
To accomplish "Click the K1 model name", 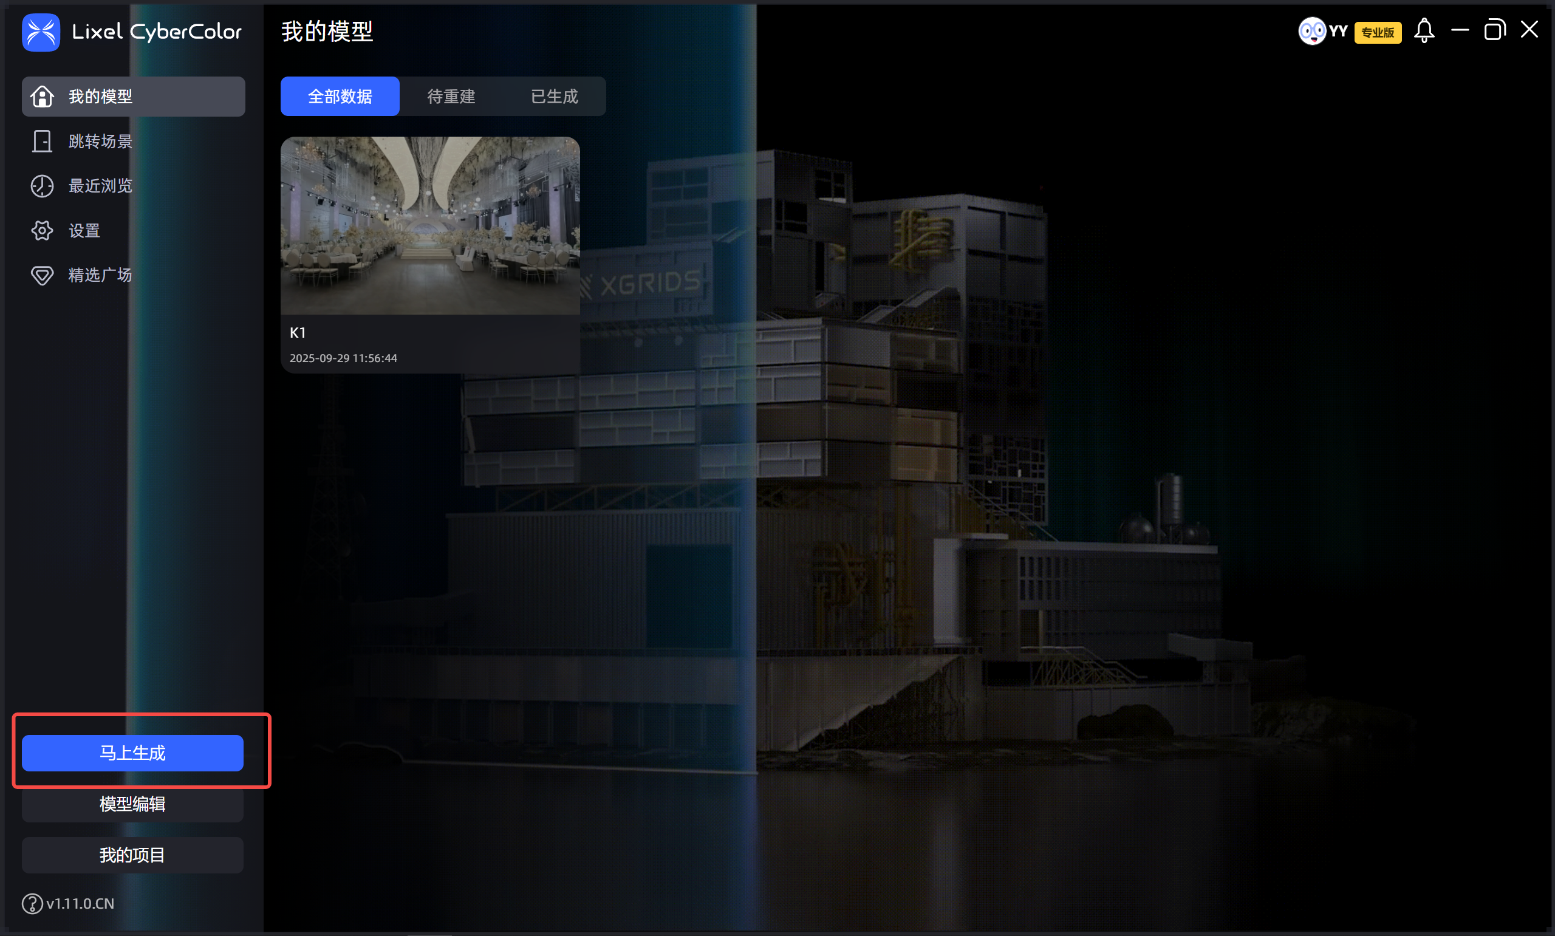I will (298, 332).
